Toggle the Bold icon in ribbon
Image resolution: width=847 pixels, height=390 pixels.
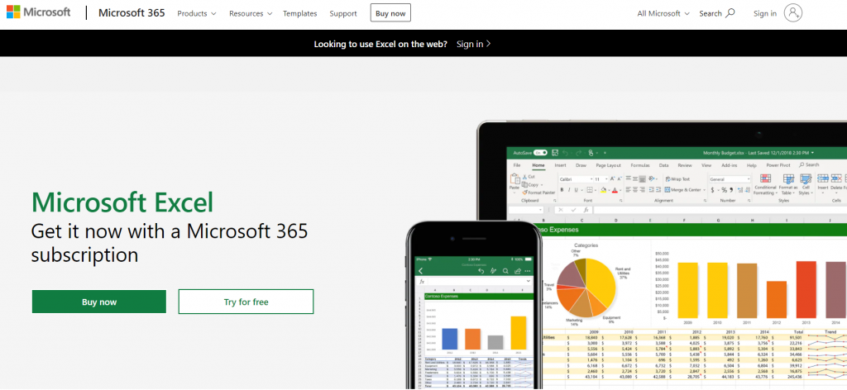pyautogui.click(x=562, y=190)
